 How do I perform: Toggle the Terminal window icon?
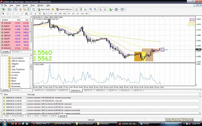(x=29, y=9)
